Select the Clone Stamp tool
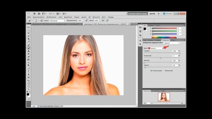 [x=28, y=51]
